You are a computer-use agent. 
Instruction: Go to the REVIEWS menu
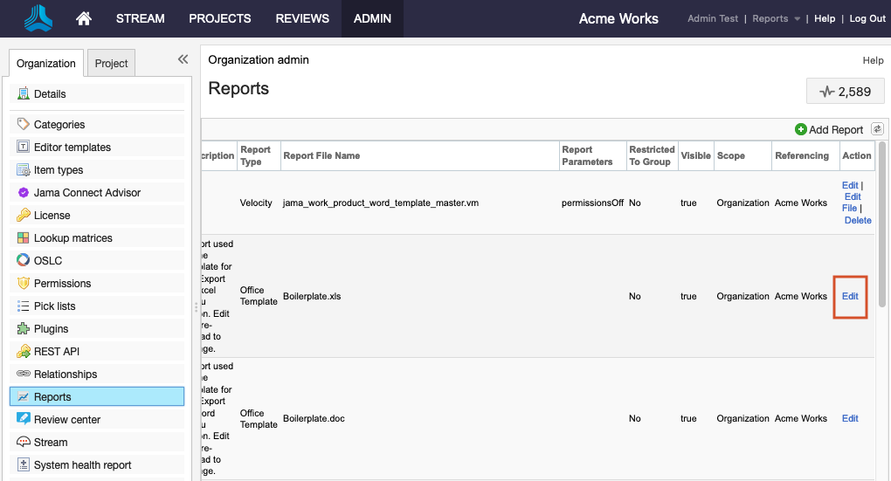click(x=302, y=18)
